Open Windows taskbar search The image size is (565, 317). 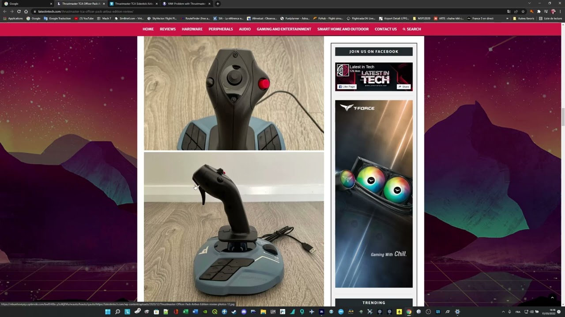point(117,312)
